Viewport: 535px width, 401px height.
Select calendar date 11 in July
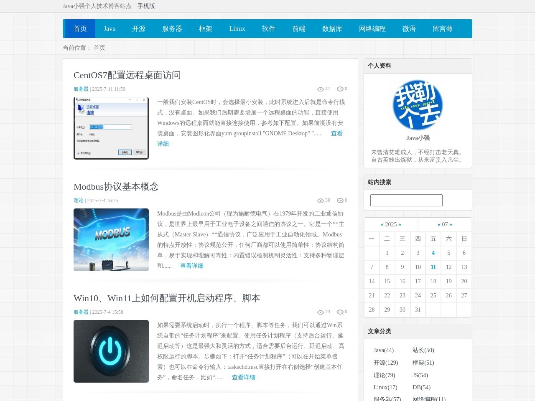coord(433,267)
